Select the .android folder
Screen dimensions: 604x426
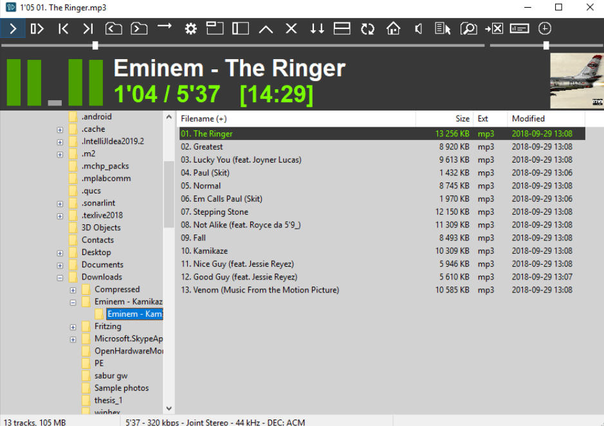96,116
